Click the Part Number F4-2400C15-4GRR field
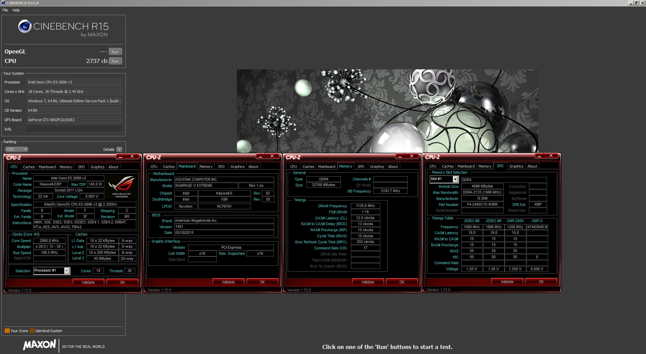646x354 pixels. [x=482, y=204]
